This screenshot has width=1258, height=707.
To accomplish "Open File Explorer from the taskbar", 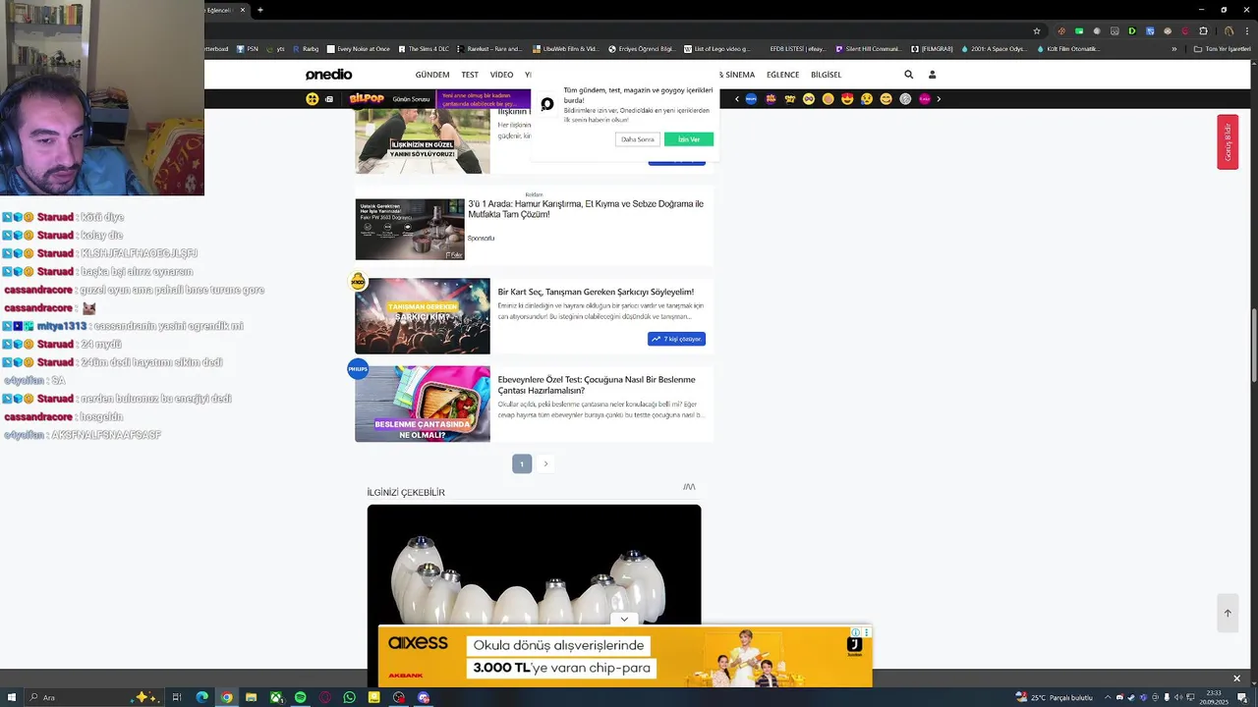I will pyautogui.click(x=251, y=697).
